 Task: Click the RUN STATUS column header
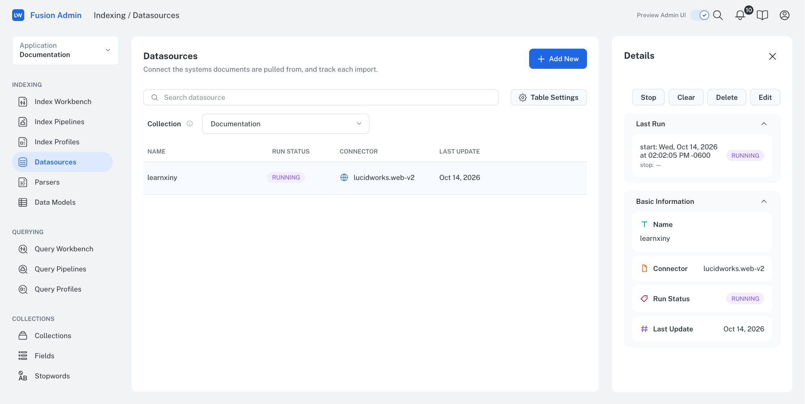[x=291, y=151]
